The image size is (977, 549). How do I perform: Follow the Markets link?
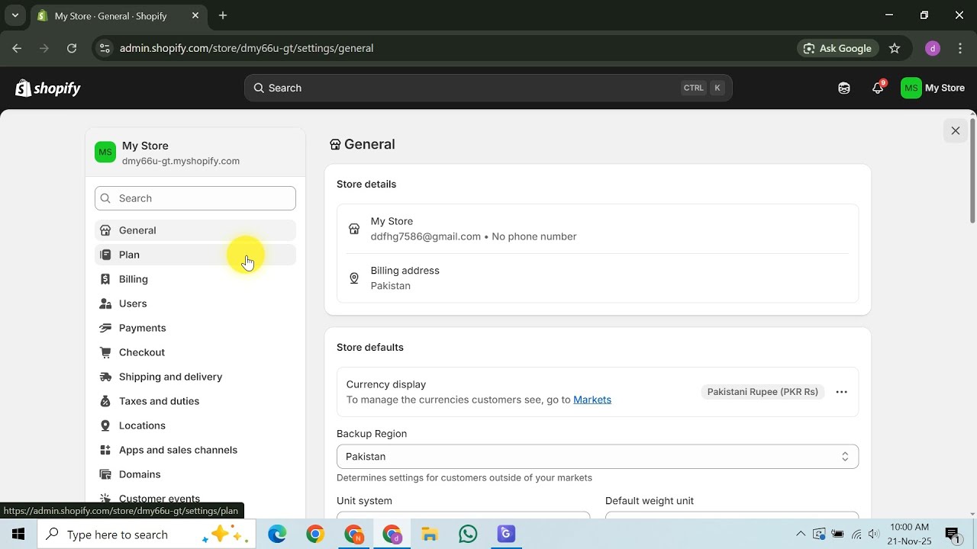pyautogui.click(x=592, y=400)
